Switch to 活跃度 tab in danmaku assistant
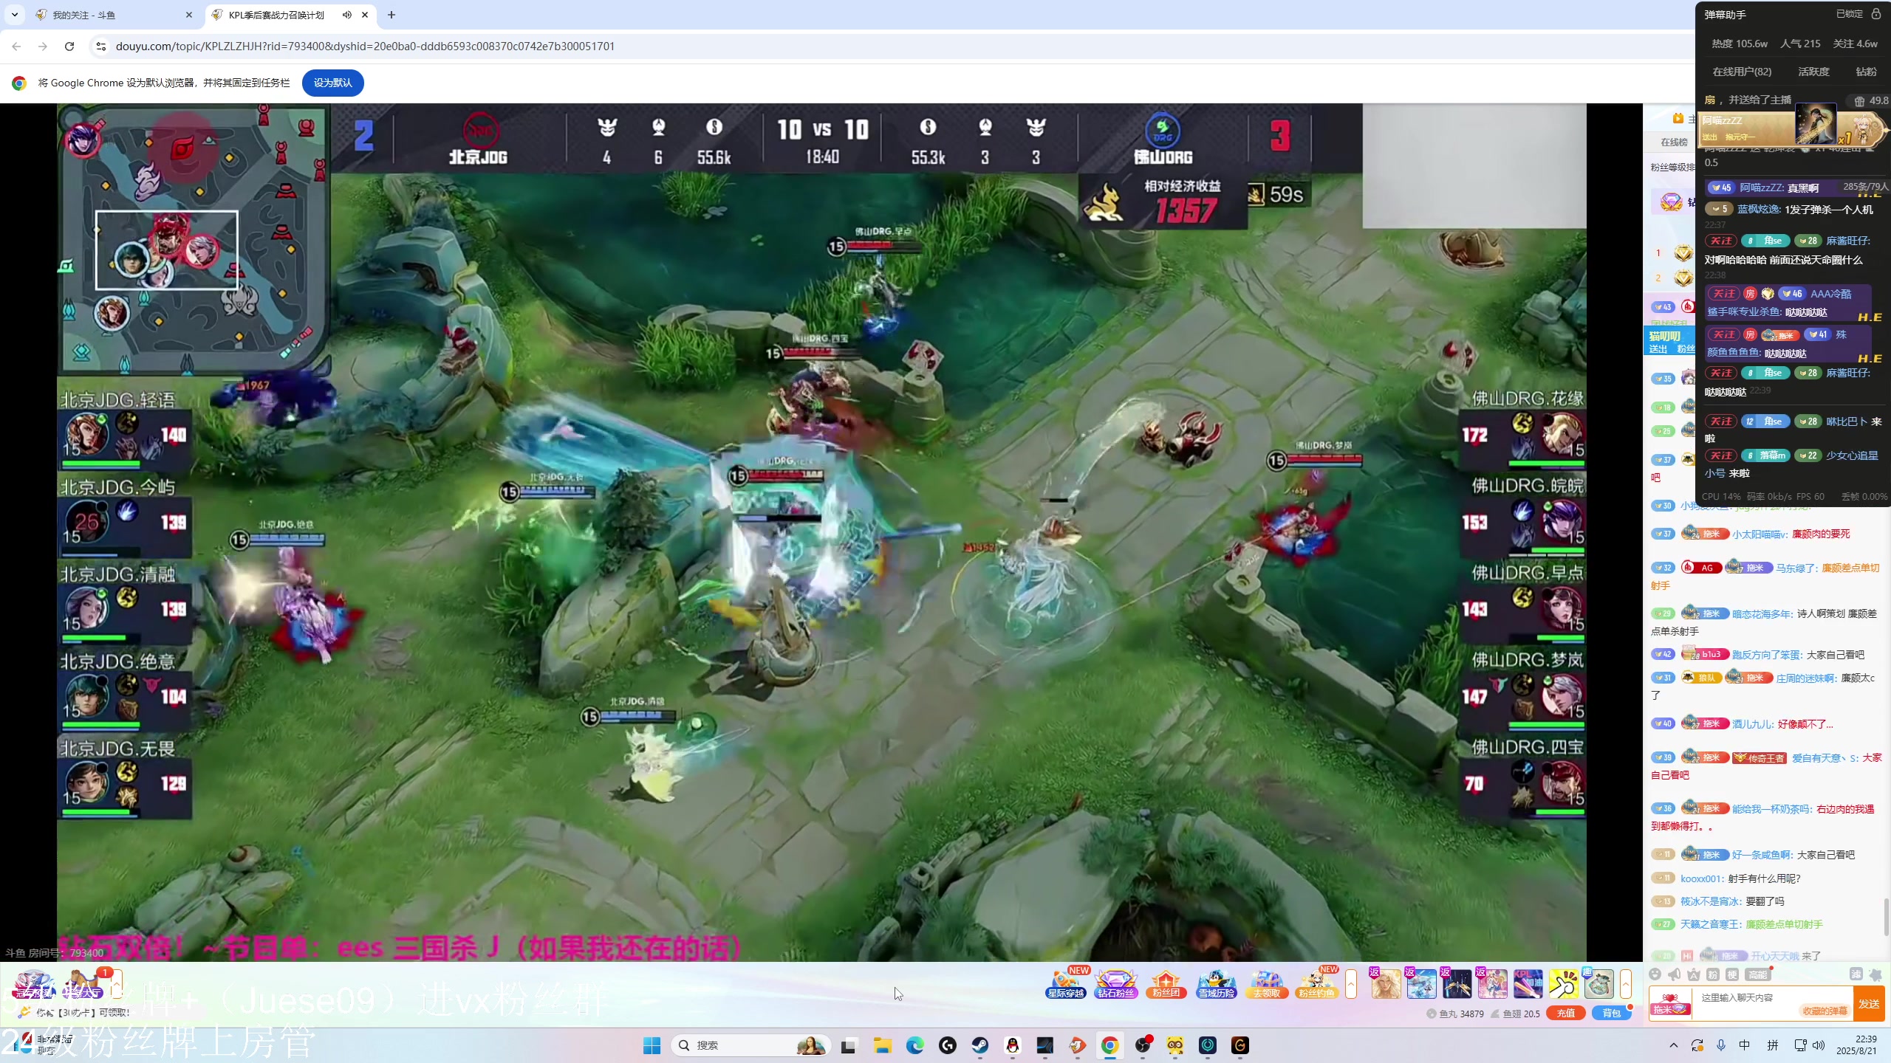The width and height of the screenshot is (1891, 1063). tap(1813, 72)
